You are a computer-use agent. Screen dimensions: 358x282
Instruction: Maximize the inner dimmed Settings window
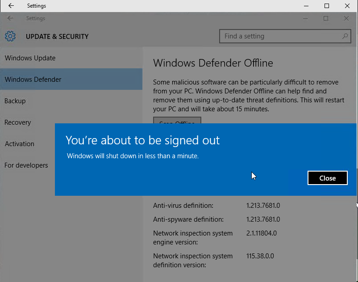326,18
